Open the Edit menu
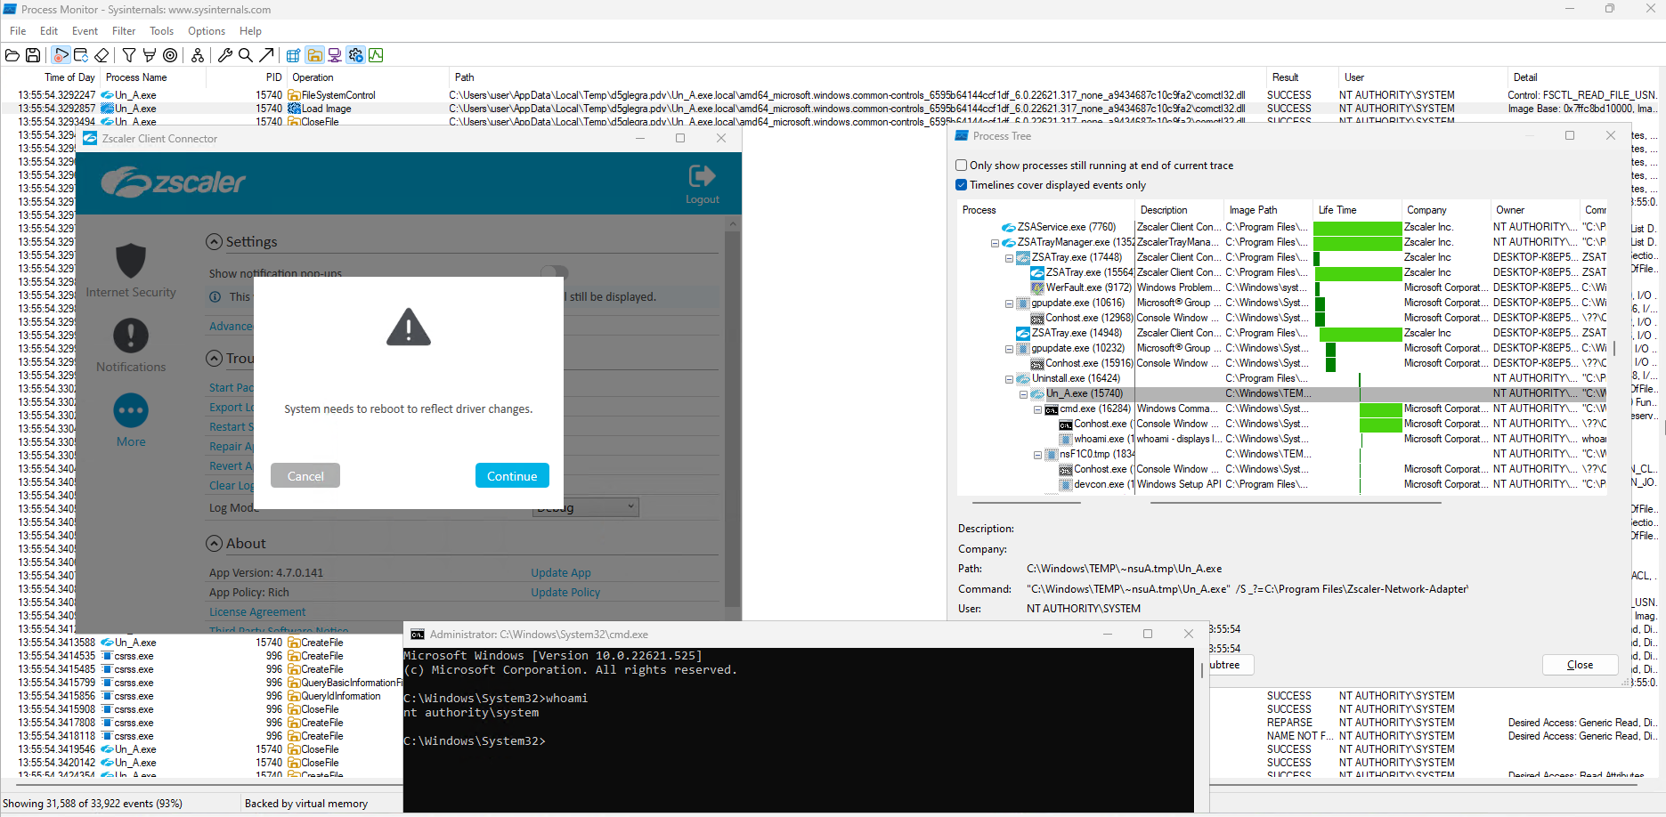The image size is (1666, 817). pyautogui.click(x=49, y=31)
